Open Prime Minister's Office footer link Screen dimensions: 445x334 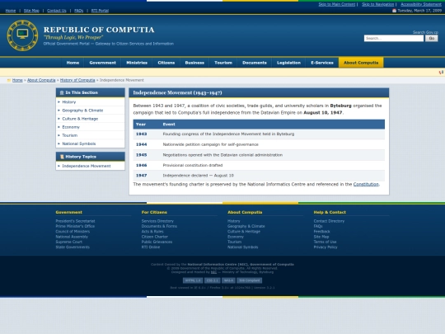point(75,226)
